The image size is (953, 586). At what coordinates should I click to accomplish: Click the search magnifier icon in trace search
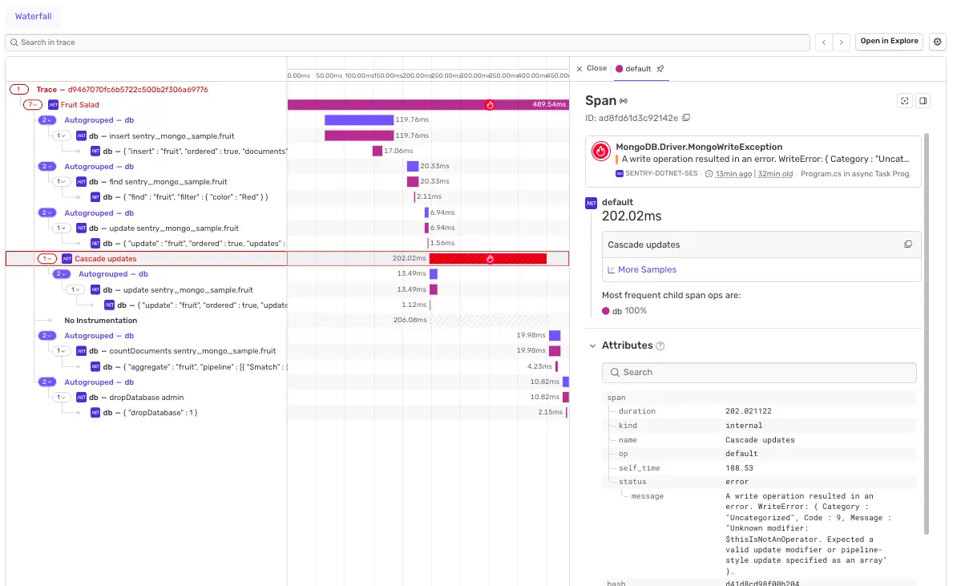click(14, 42)
